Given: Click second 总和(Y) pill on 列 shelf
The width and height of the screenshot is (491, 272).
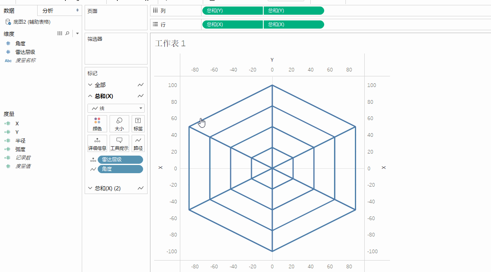Looking at the screenshot, I should 294,11.
